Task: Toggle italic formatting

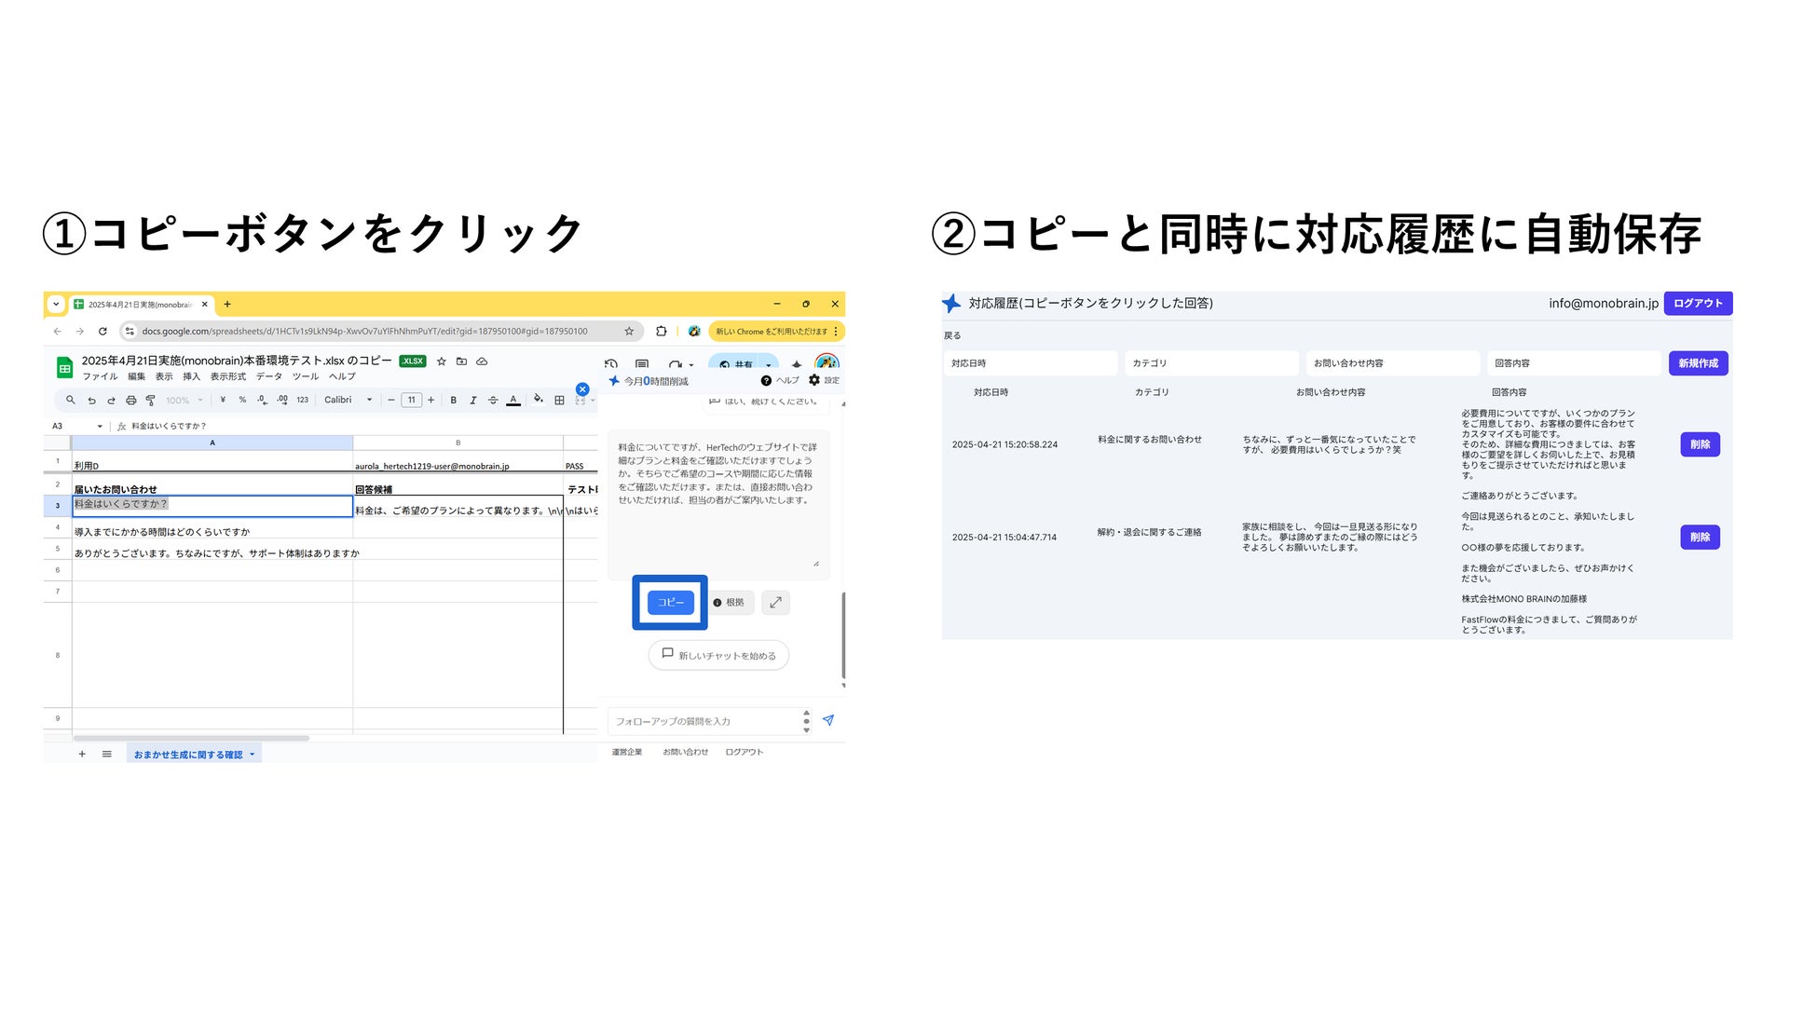Action: pyautogui.click(x=473, y=401)
